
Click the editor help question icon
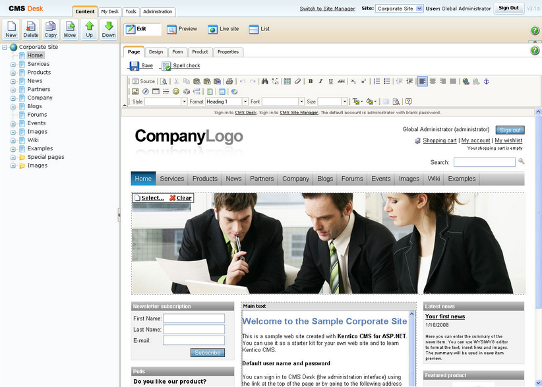[409, 102]
